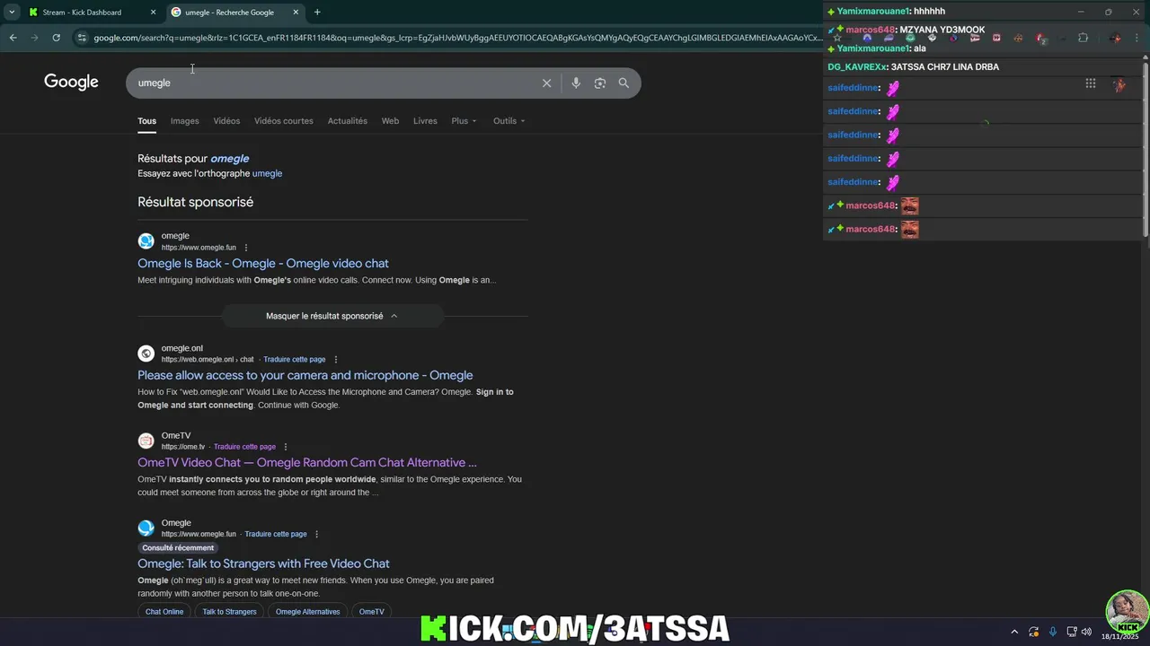
Task: Click DG_KAVREXx username in chat overlay
Action: [857, 67]
